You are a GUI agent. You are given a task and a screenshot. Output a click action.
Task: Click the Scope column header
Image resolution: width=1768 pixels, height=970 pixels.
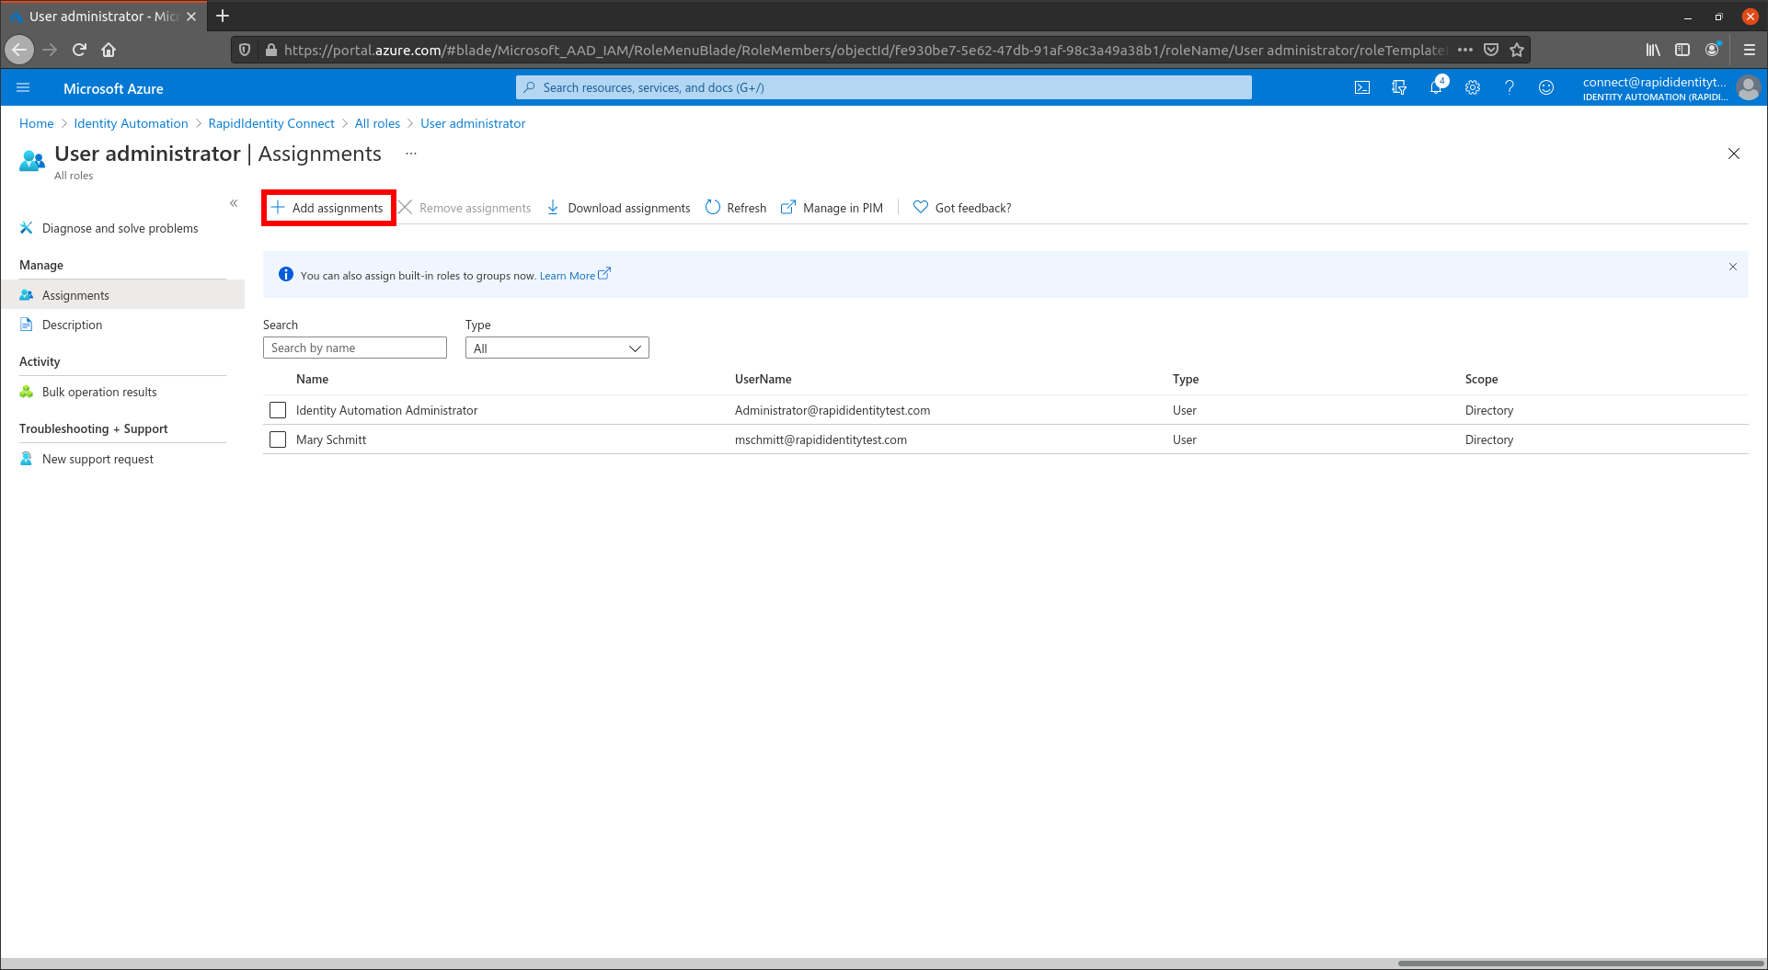pos(1481,379)
